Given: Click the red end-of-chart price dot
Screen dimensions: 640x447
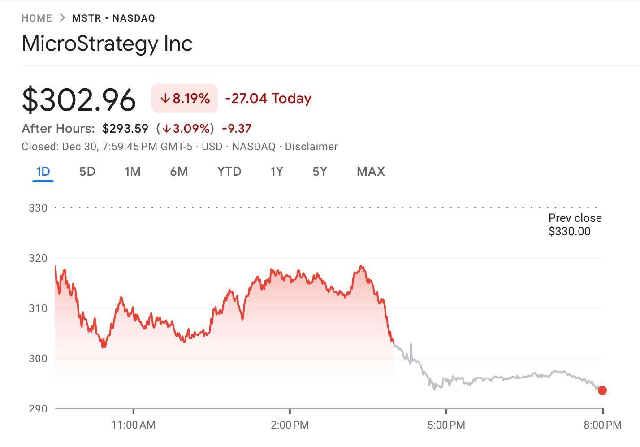Looking at the screenshot, I should point(602,391).
